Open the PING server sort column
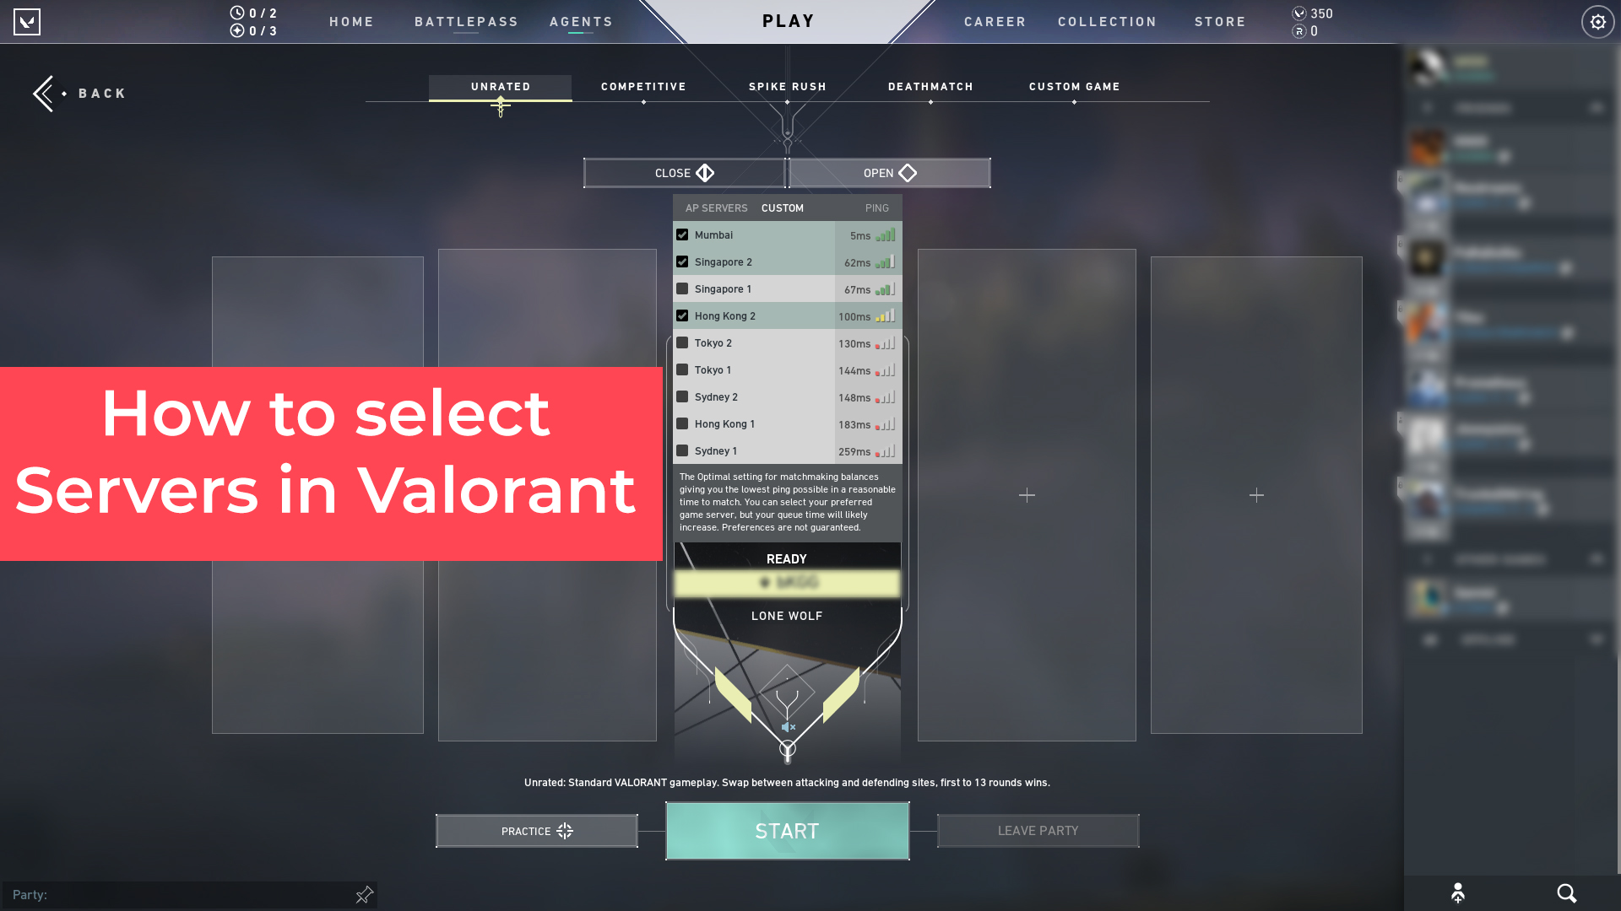 click(876, 208)
